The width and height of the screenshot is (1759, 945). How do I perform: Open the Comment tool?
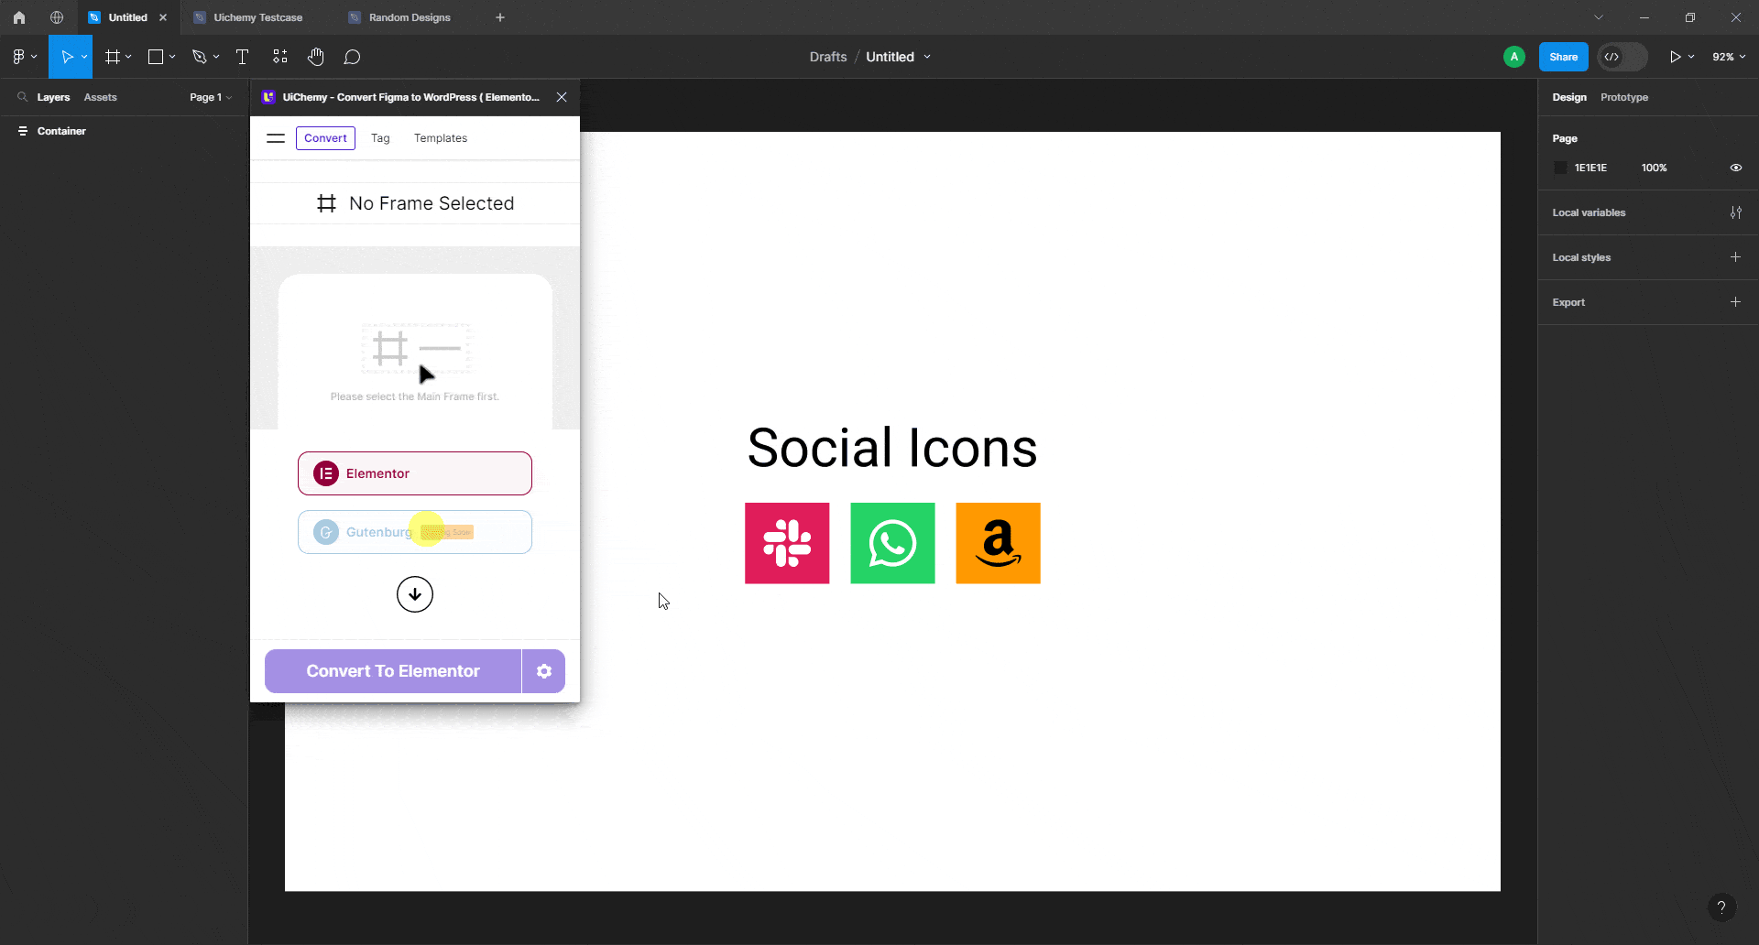coord(352,57)
